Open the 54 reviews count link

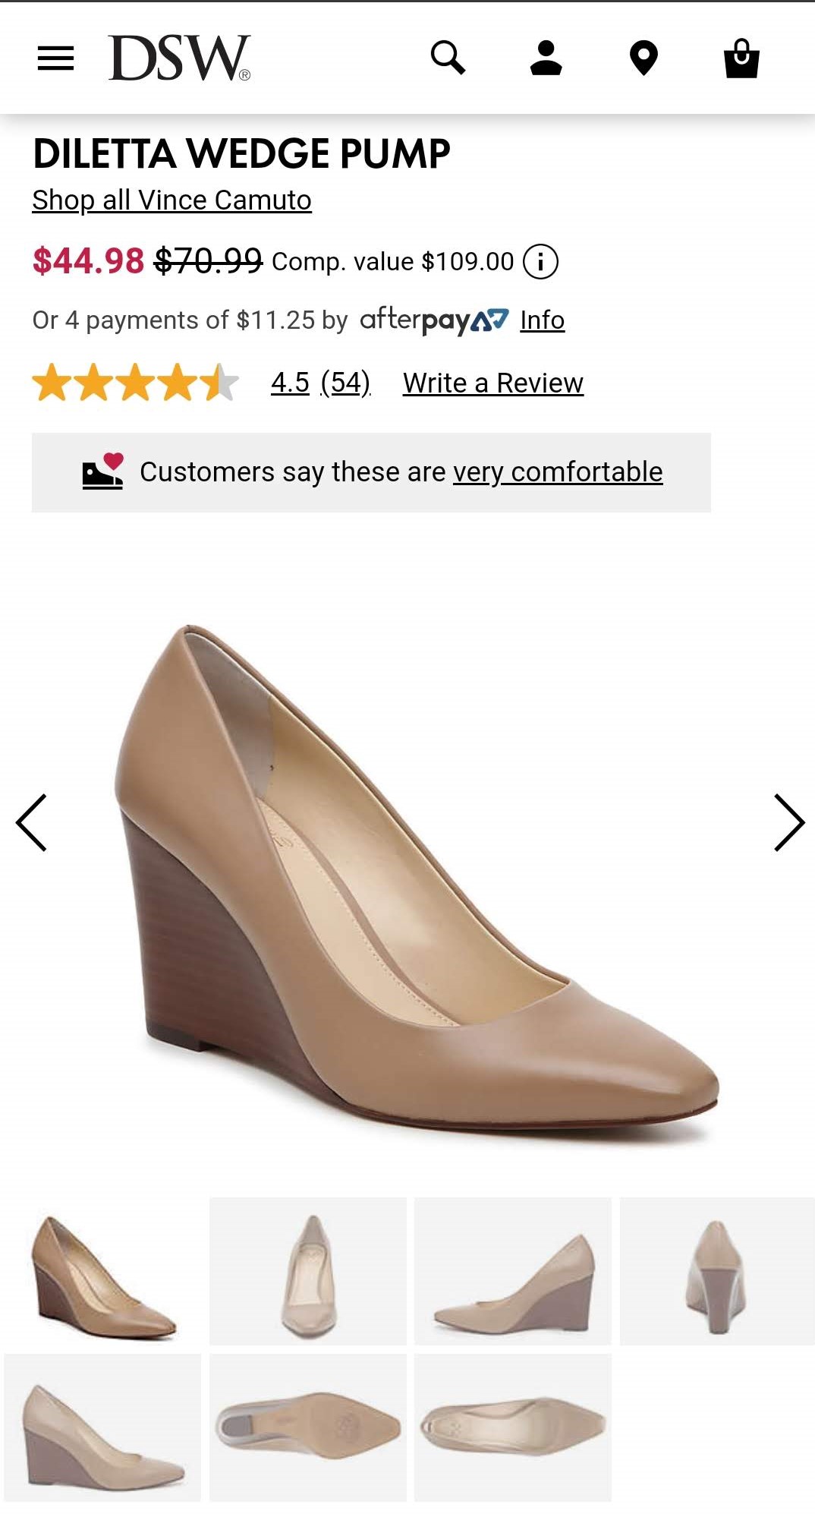coord(345,383)
